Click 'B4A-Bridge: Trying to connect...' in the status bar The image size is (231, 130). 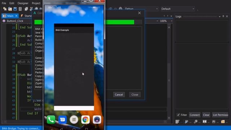21,129
